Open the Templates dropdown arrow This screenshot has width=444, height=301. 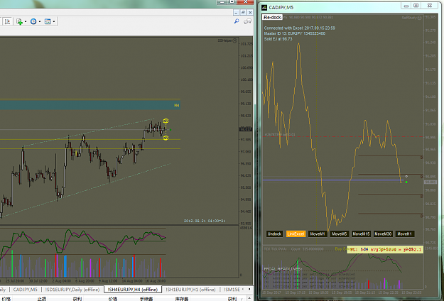pos(54,21)
